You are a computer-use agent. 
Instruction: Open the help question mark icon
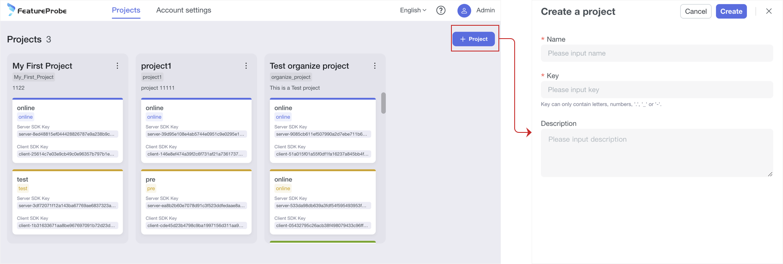441,10
